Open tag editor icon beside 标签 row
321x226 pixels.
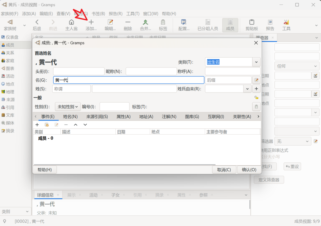point(256,107)
